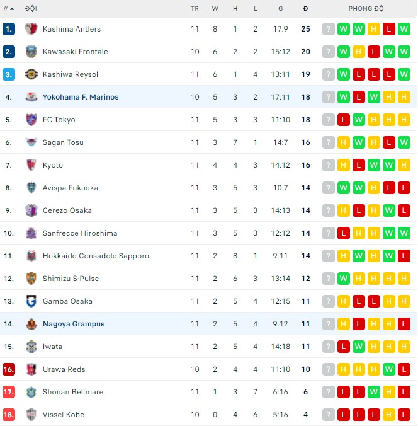Click Vissel Kobe's yellow H draw badge
The width and height of the screenshot is (418, 426).
tap(388, 415)
